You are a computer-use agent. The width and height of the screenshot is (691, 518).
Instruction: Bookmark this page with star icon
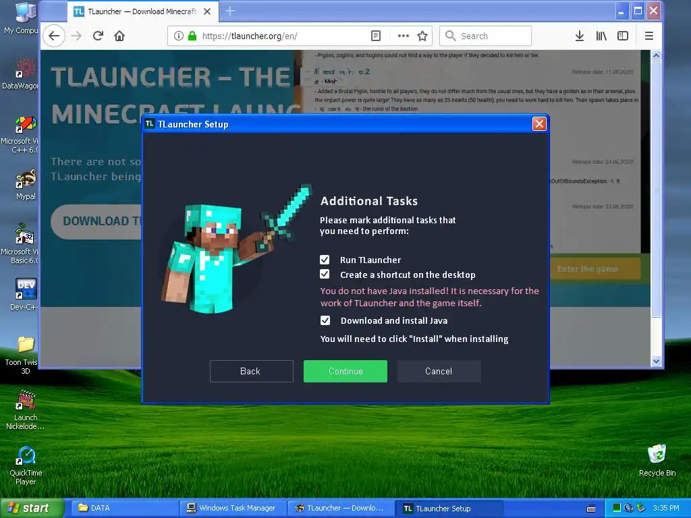pos(422,36)
